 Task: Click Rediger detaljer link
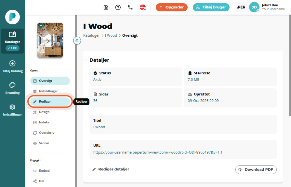click(111, 169)
